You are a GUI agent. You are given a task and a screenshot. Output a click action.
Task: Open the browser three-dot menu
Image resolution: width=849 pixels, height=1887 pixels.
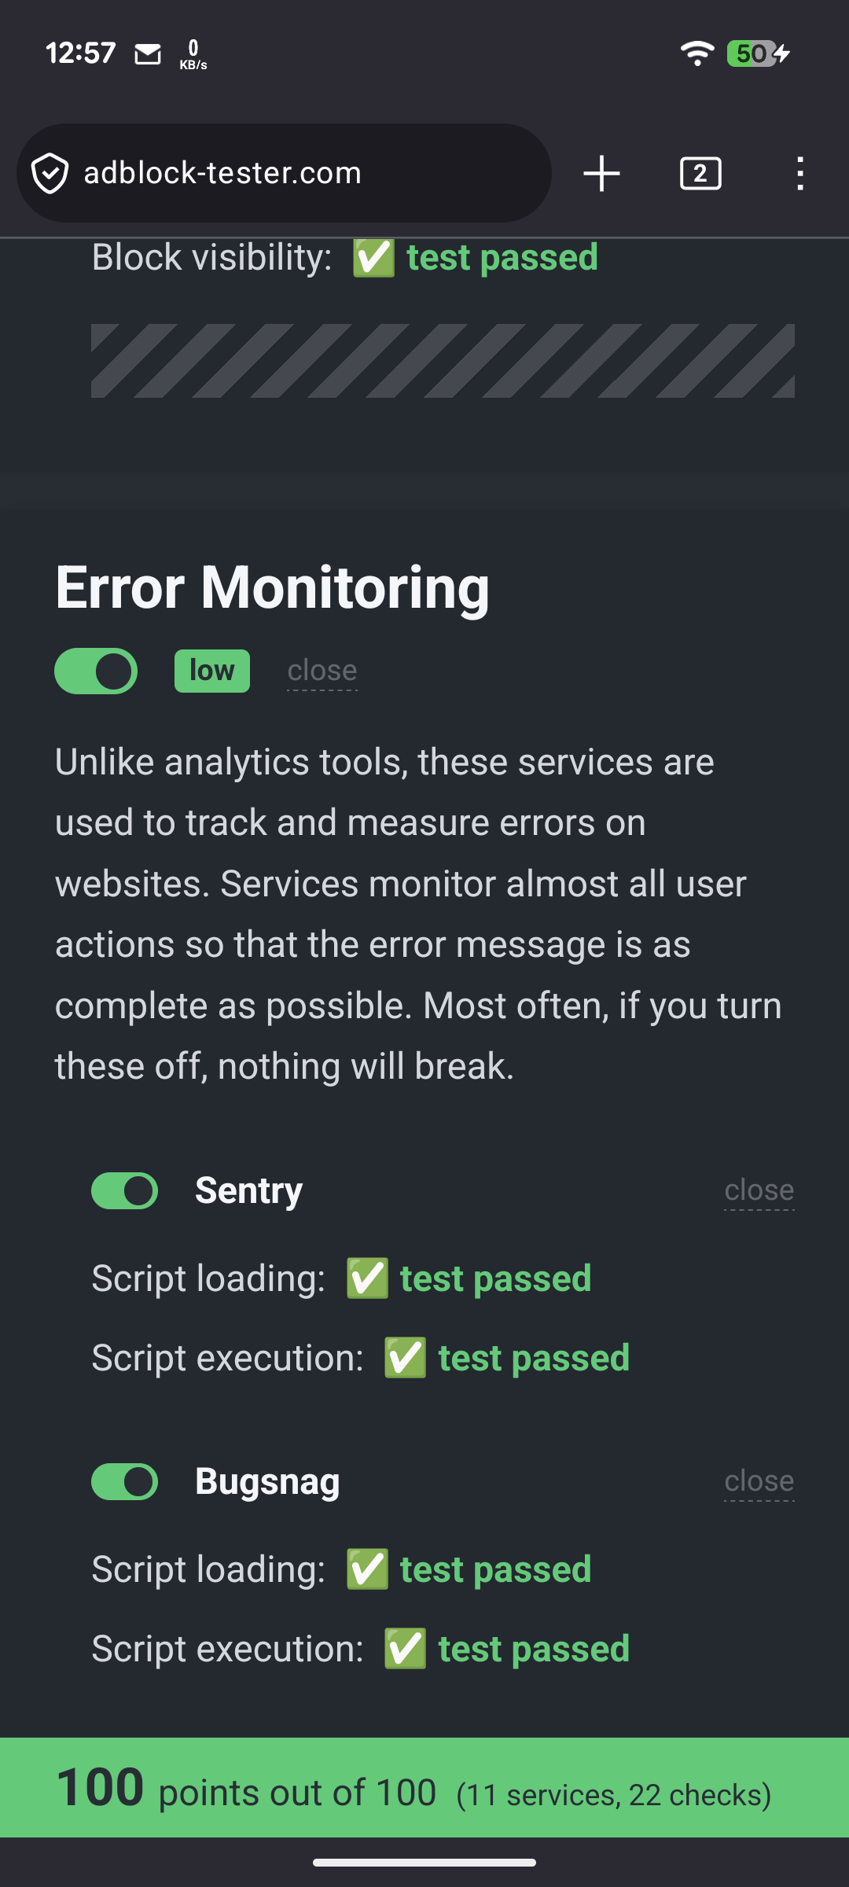799,173
